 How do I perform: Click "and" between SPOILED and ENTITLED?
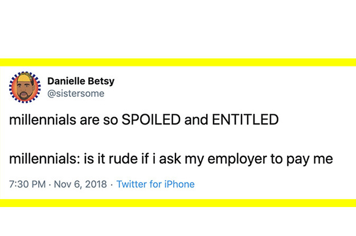(x=197, y=121)
